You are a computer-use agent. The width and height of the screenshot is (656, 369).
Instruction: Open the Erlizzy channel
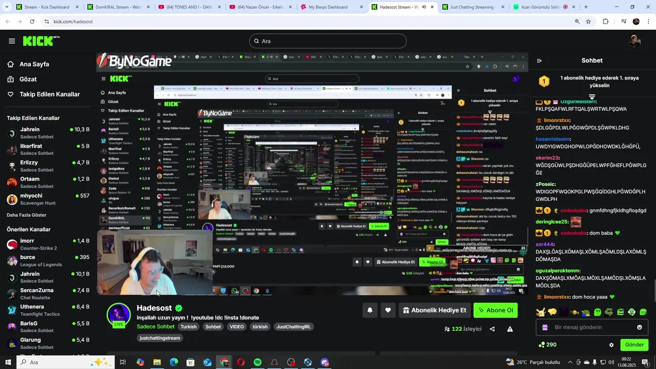(x=48, y=166)
